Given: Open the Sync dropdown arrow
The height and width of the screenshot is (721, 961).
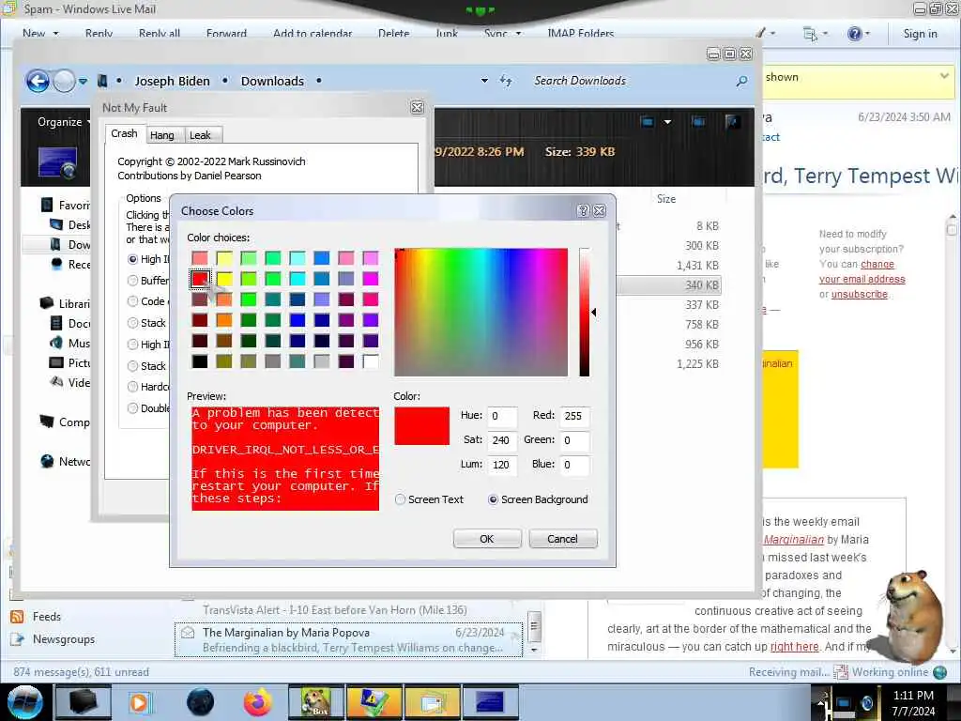Looking at the screenshot, I should tap(518, 34).
